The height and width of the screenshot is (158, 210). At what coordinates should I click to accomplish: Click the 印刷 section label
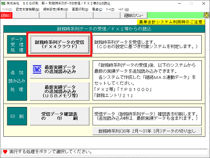17,116
